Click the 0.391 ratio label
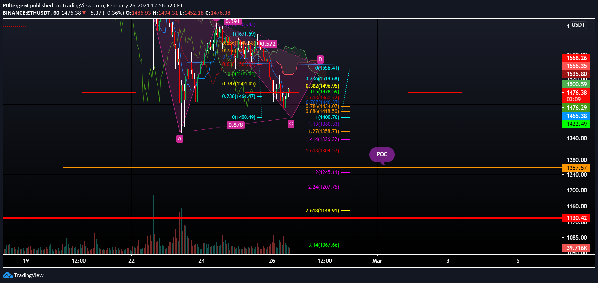 pyautogui.click(x=233, y=21)
